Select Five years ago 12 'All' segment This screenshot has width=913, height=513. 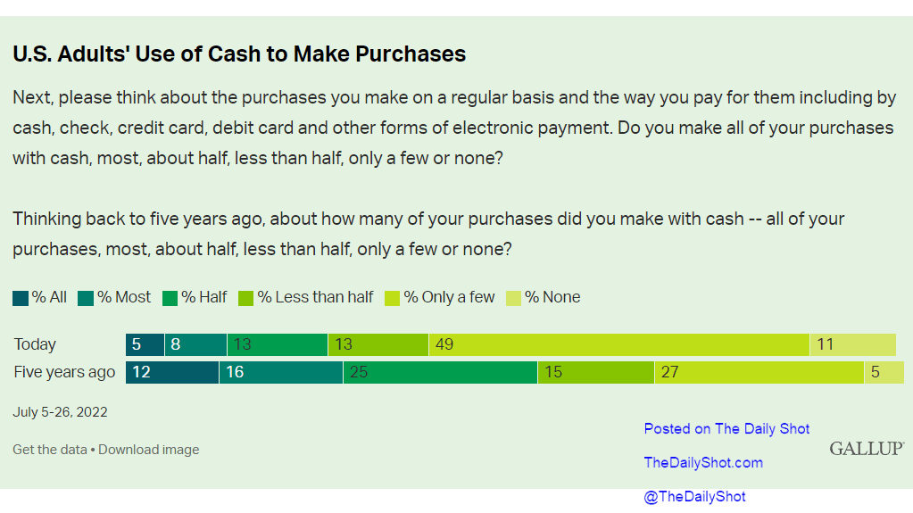pyautogui.click(x=172, y=373)
